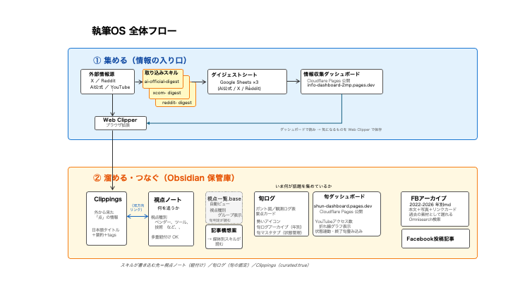Select "Omnisearch検索" in FBアーカイブ box

pyautogui.click(x=425, y=220)
